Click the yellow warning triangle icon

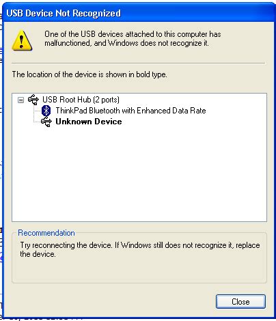pyautogui.click(x=22, y=40)
